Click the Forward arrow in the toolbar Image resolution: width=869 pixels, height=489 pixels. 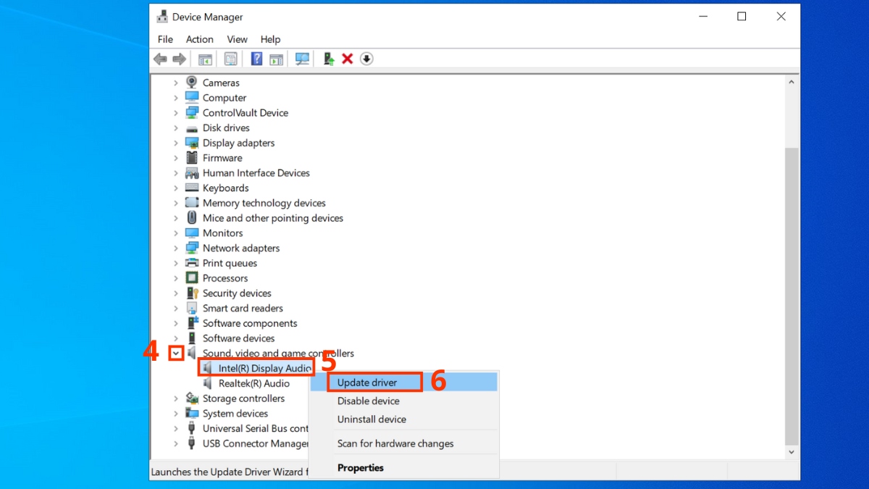tap(179, 59)
